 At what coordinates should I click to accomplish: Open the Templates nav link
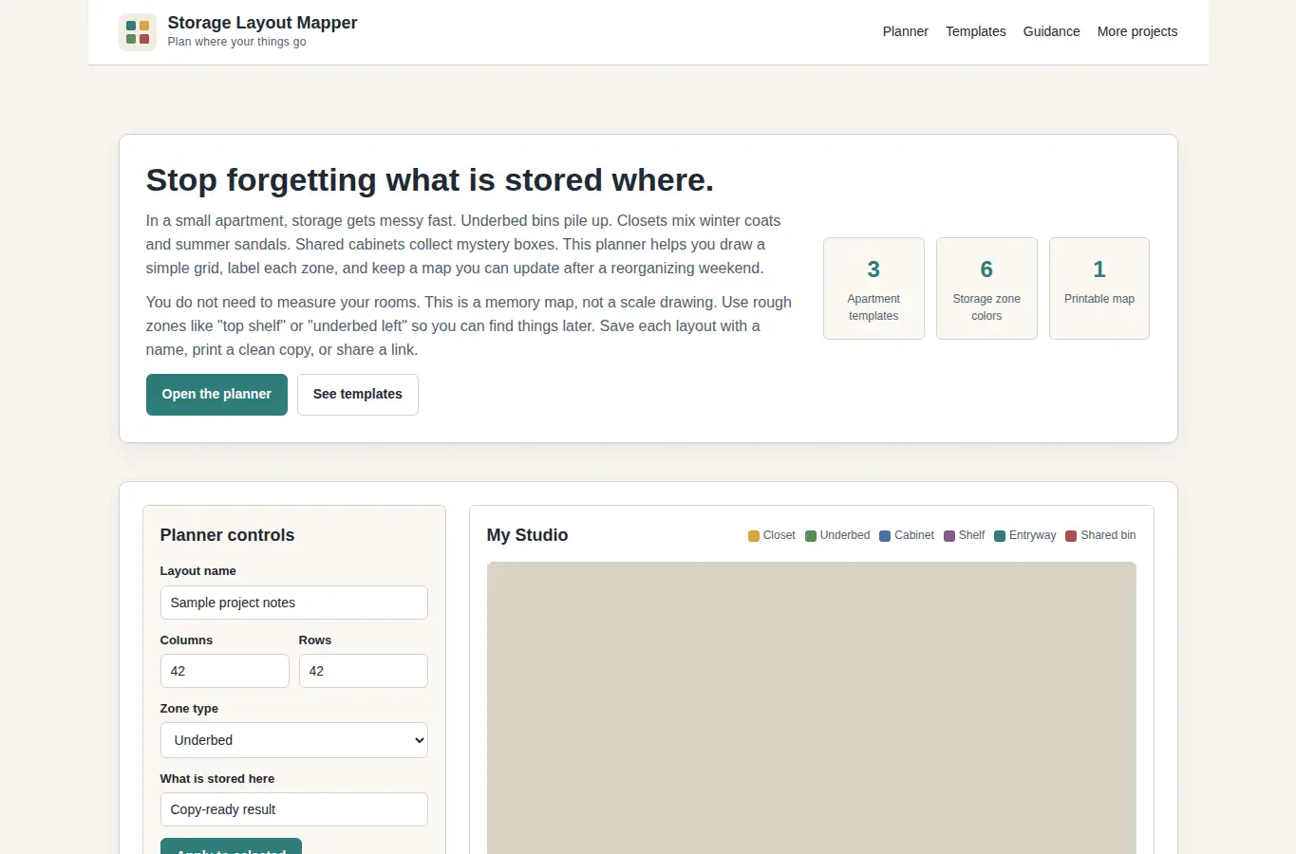point(975,31)
